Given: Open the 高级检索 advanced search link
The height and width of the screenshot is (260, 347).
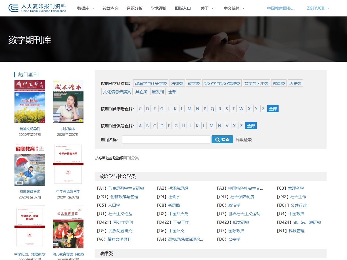Looking at the screenshot, I should (x=244, y=140).
